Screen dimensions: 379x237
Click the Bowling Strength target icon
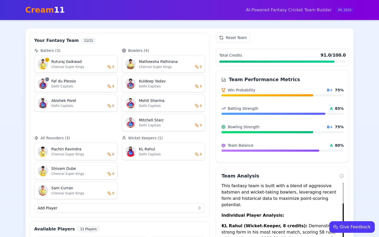[223, 127]
